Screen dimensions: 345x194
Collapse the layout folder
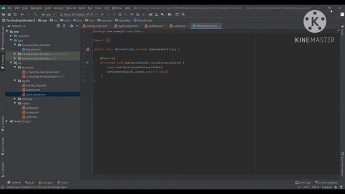[x=15, y=81]
